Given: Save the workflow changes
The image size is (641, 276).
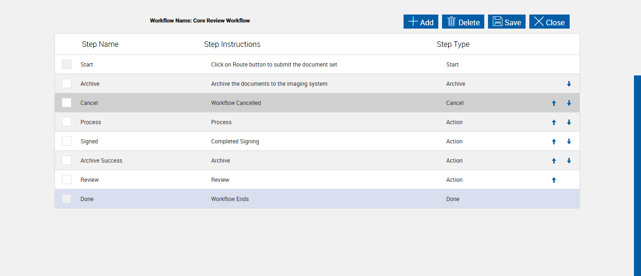Looking at the screenshot, I should (507, 22).
